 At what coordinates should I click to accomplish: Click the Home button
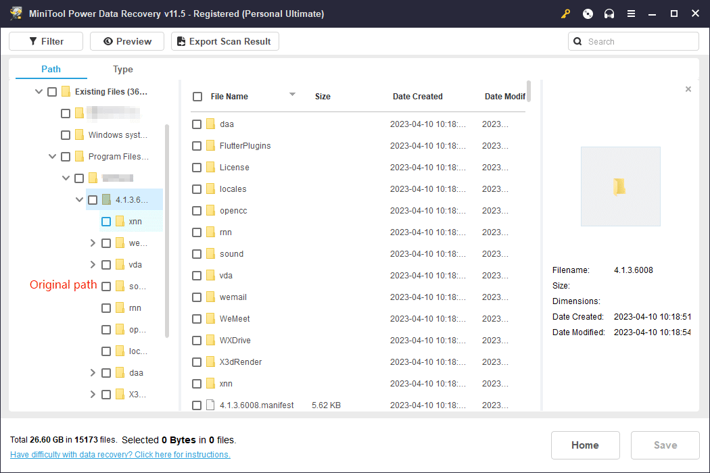[x=585, y=445]
